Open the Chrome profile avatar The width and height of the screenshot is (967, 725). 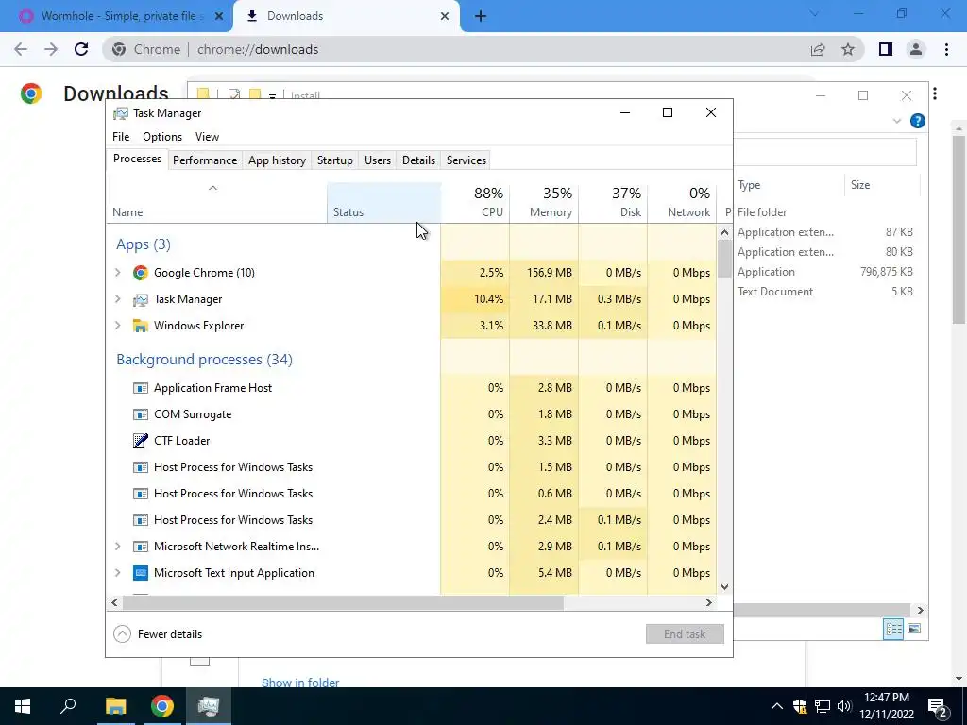(916, 49)
